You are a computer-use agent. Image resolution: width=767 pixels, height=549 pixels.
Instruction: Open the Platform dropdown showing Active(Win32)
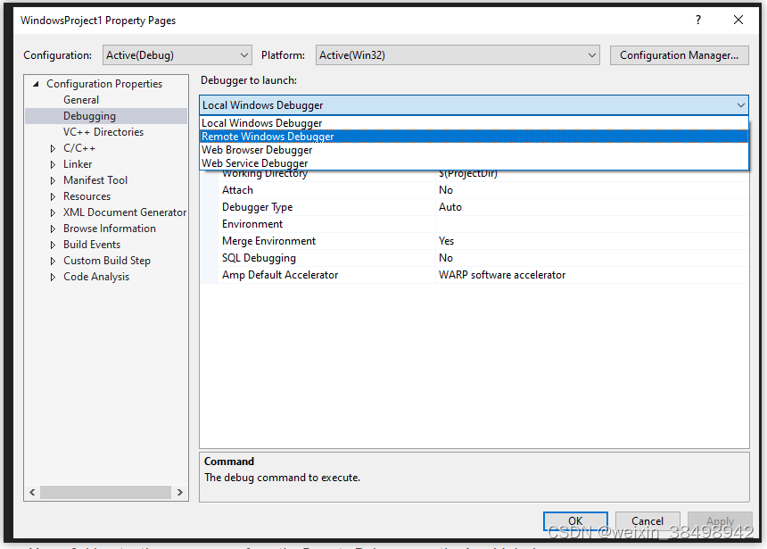[458, 55]
